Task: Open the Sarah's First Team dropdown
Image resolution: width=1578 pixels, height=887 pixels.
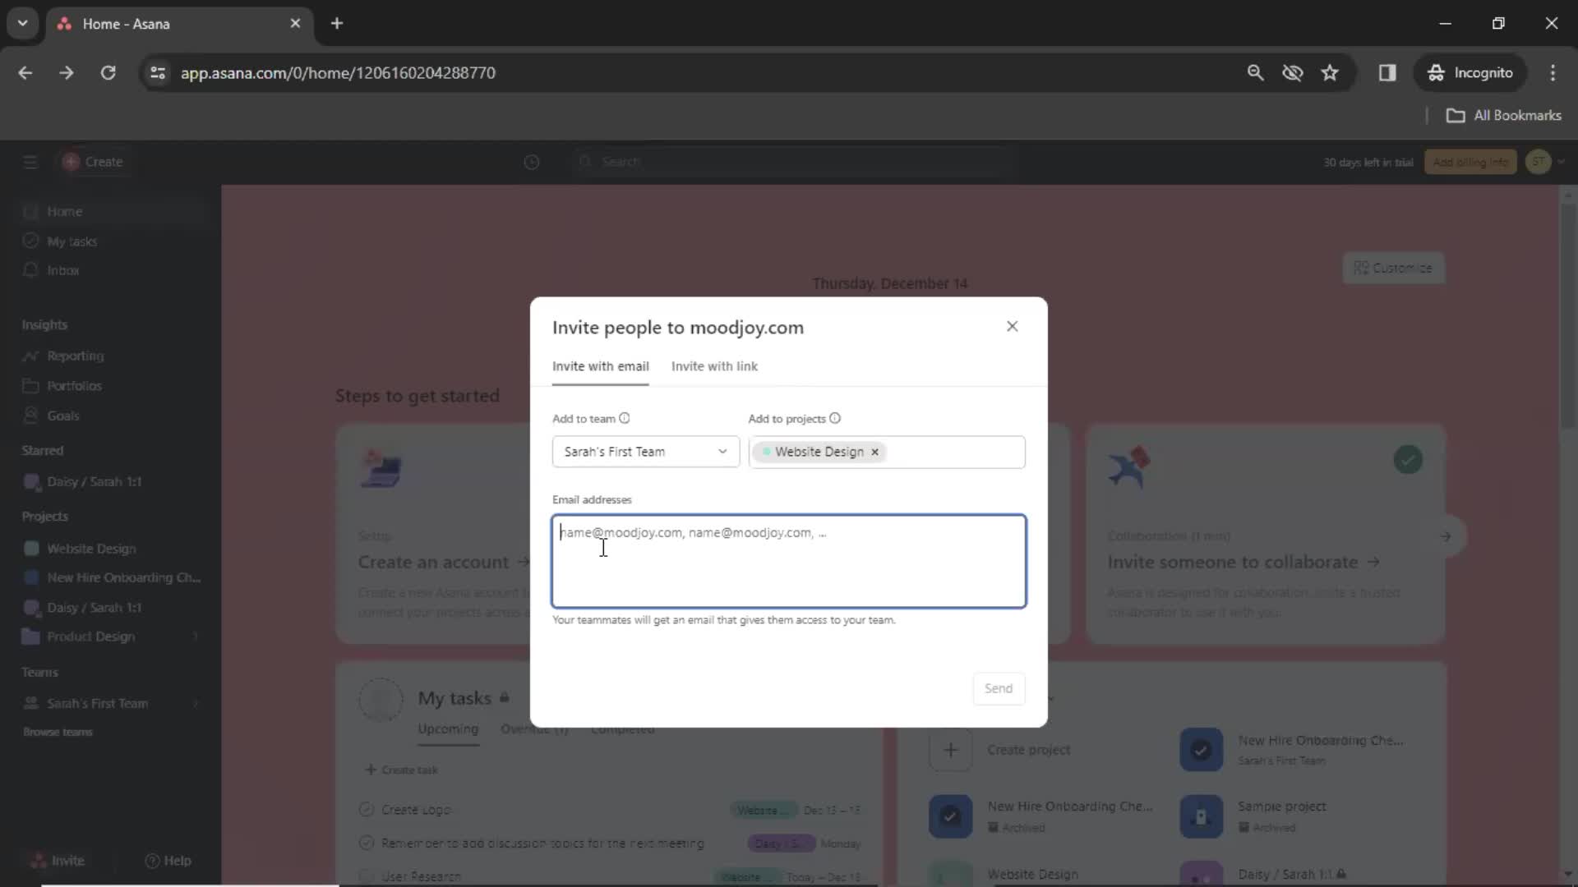Action: (x=645, y=452)
